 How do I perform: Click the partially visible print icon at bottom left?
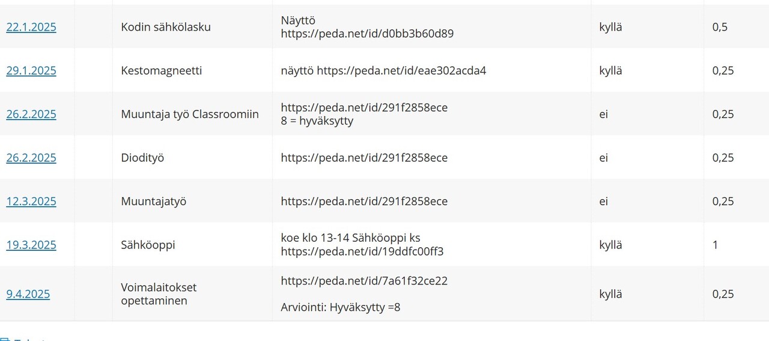4,339
